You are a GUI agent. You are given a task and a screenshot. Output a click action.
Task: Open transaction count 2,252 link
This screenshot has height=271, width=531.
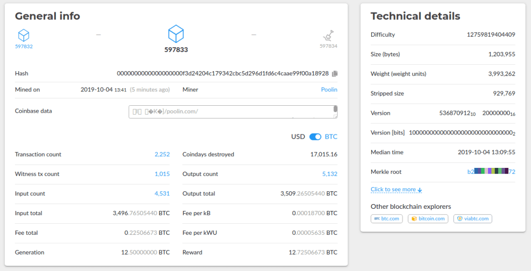162,154
